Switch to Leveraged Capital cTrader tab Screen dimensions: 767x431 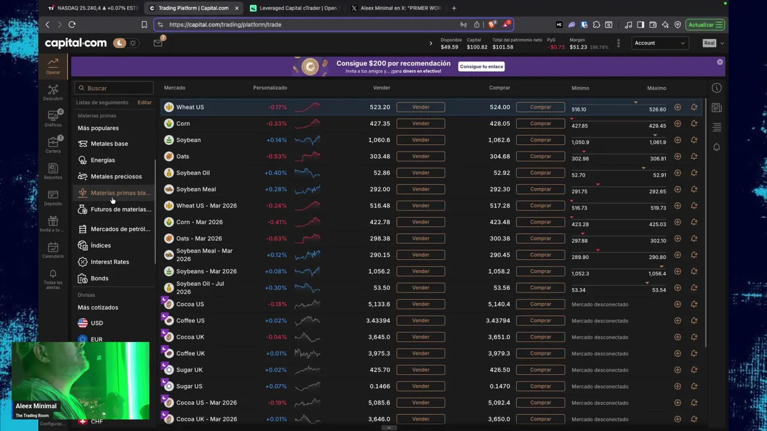point(293,8)
